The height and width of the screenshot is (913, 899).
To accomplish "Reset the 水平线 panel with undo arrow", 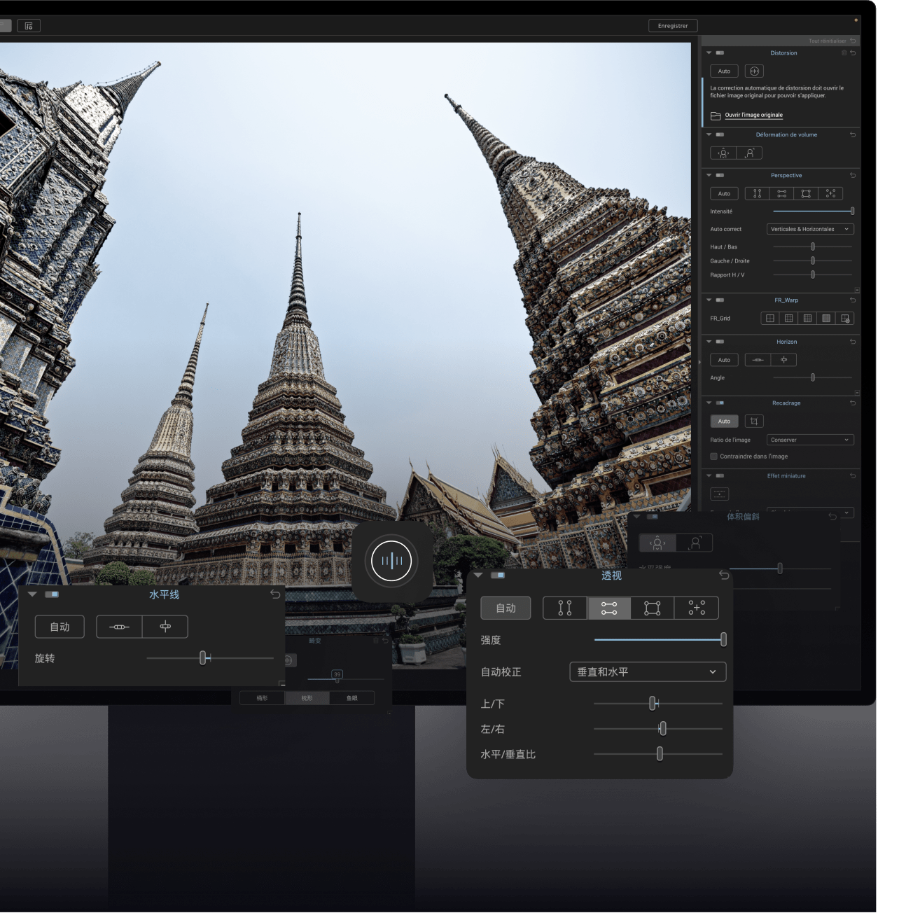I will [x=275, y=594].
